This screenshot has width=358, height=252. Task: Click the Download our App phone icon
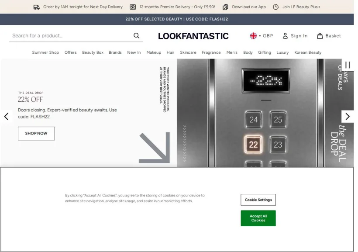[x=225, y=7]
